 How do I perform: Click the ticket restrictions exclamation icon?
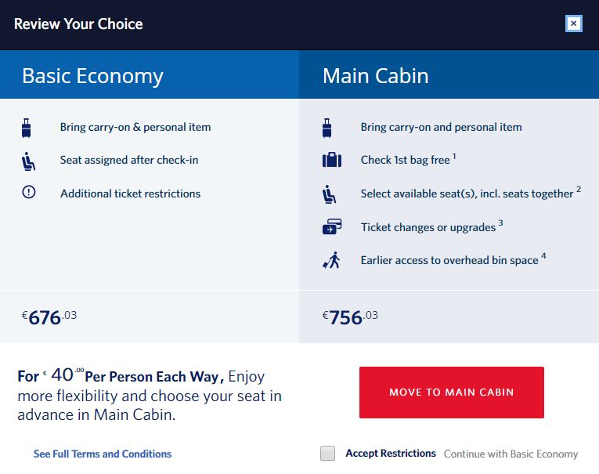[x=29, y=193]
